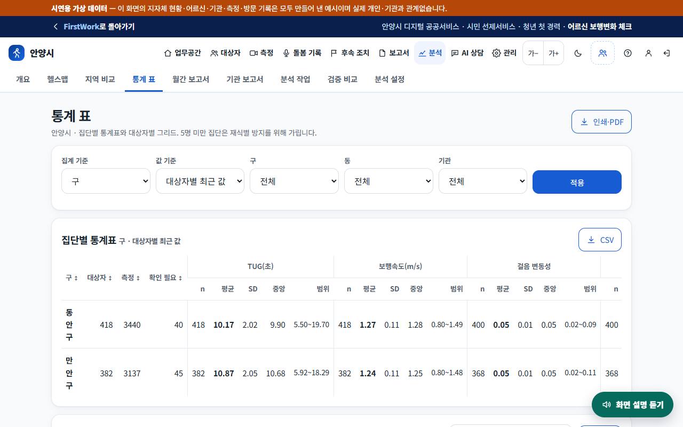Click the dashed-outline users icon
Screen dimensions: 683x427
[x=602, y=53]
